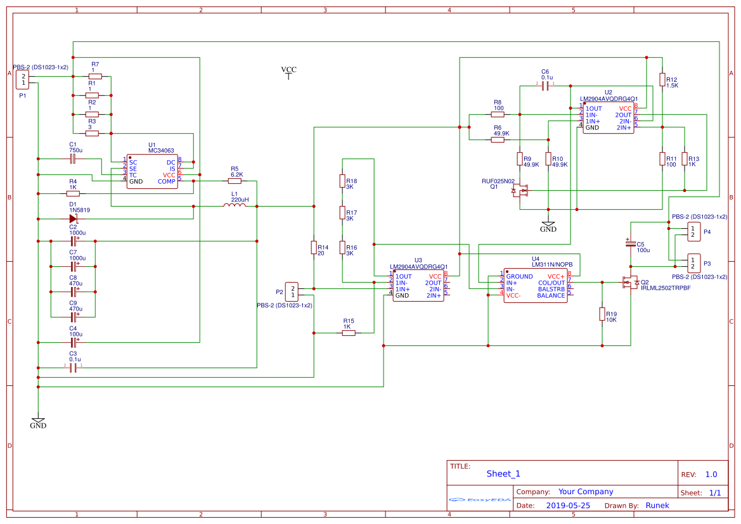
Task: Click the RUF025N02 MOSFET Q1
Action: pos(520,190)
